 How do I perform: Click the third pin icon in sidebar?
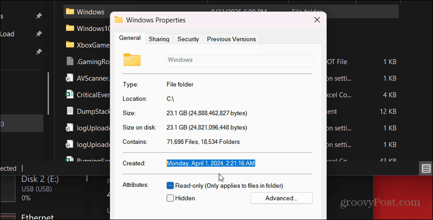click(x=39, y=51)
